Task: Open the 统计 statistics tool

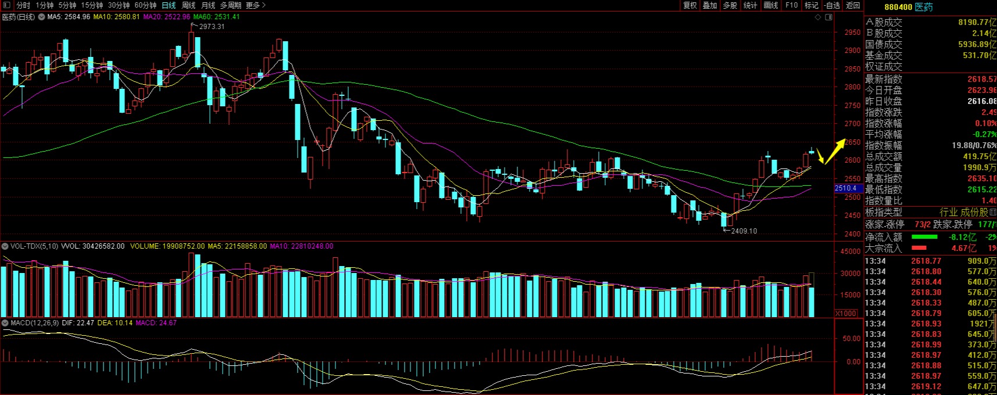Action: 751,5
